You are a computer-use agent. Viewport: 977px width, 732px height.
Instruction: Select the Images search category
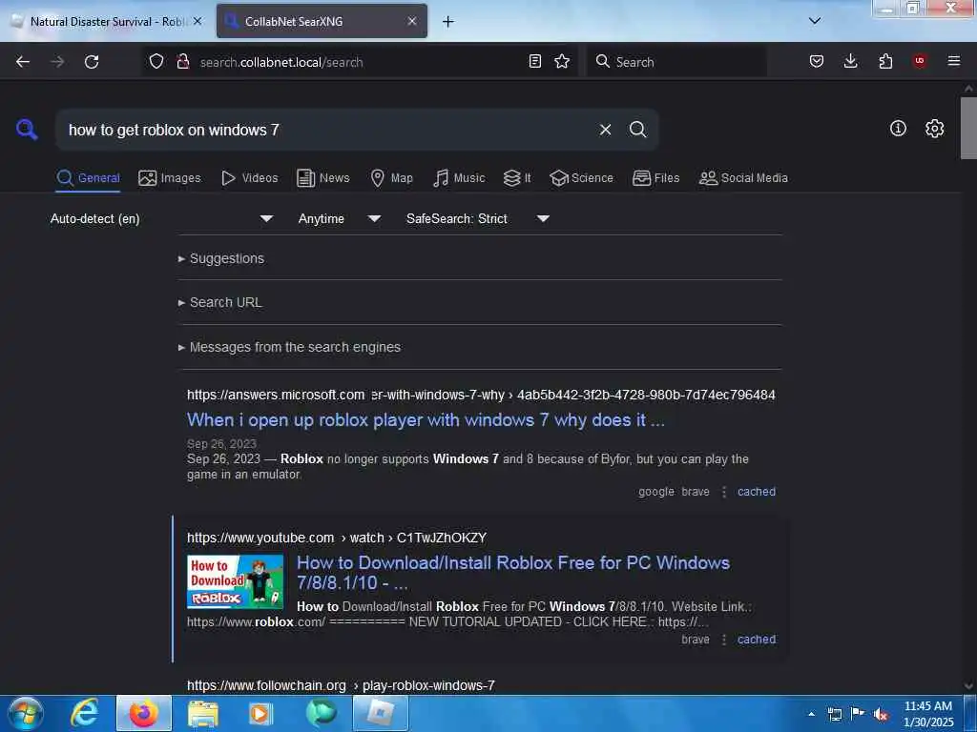point(170,178)
